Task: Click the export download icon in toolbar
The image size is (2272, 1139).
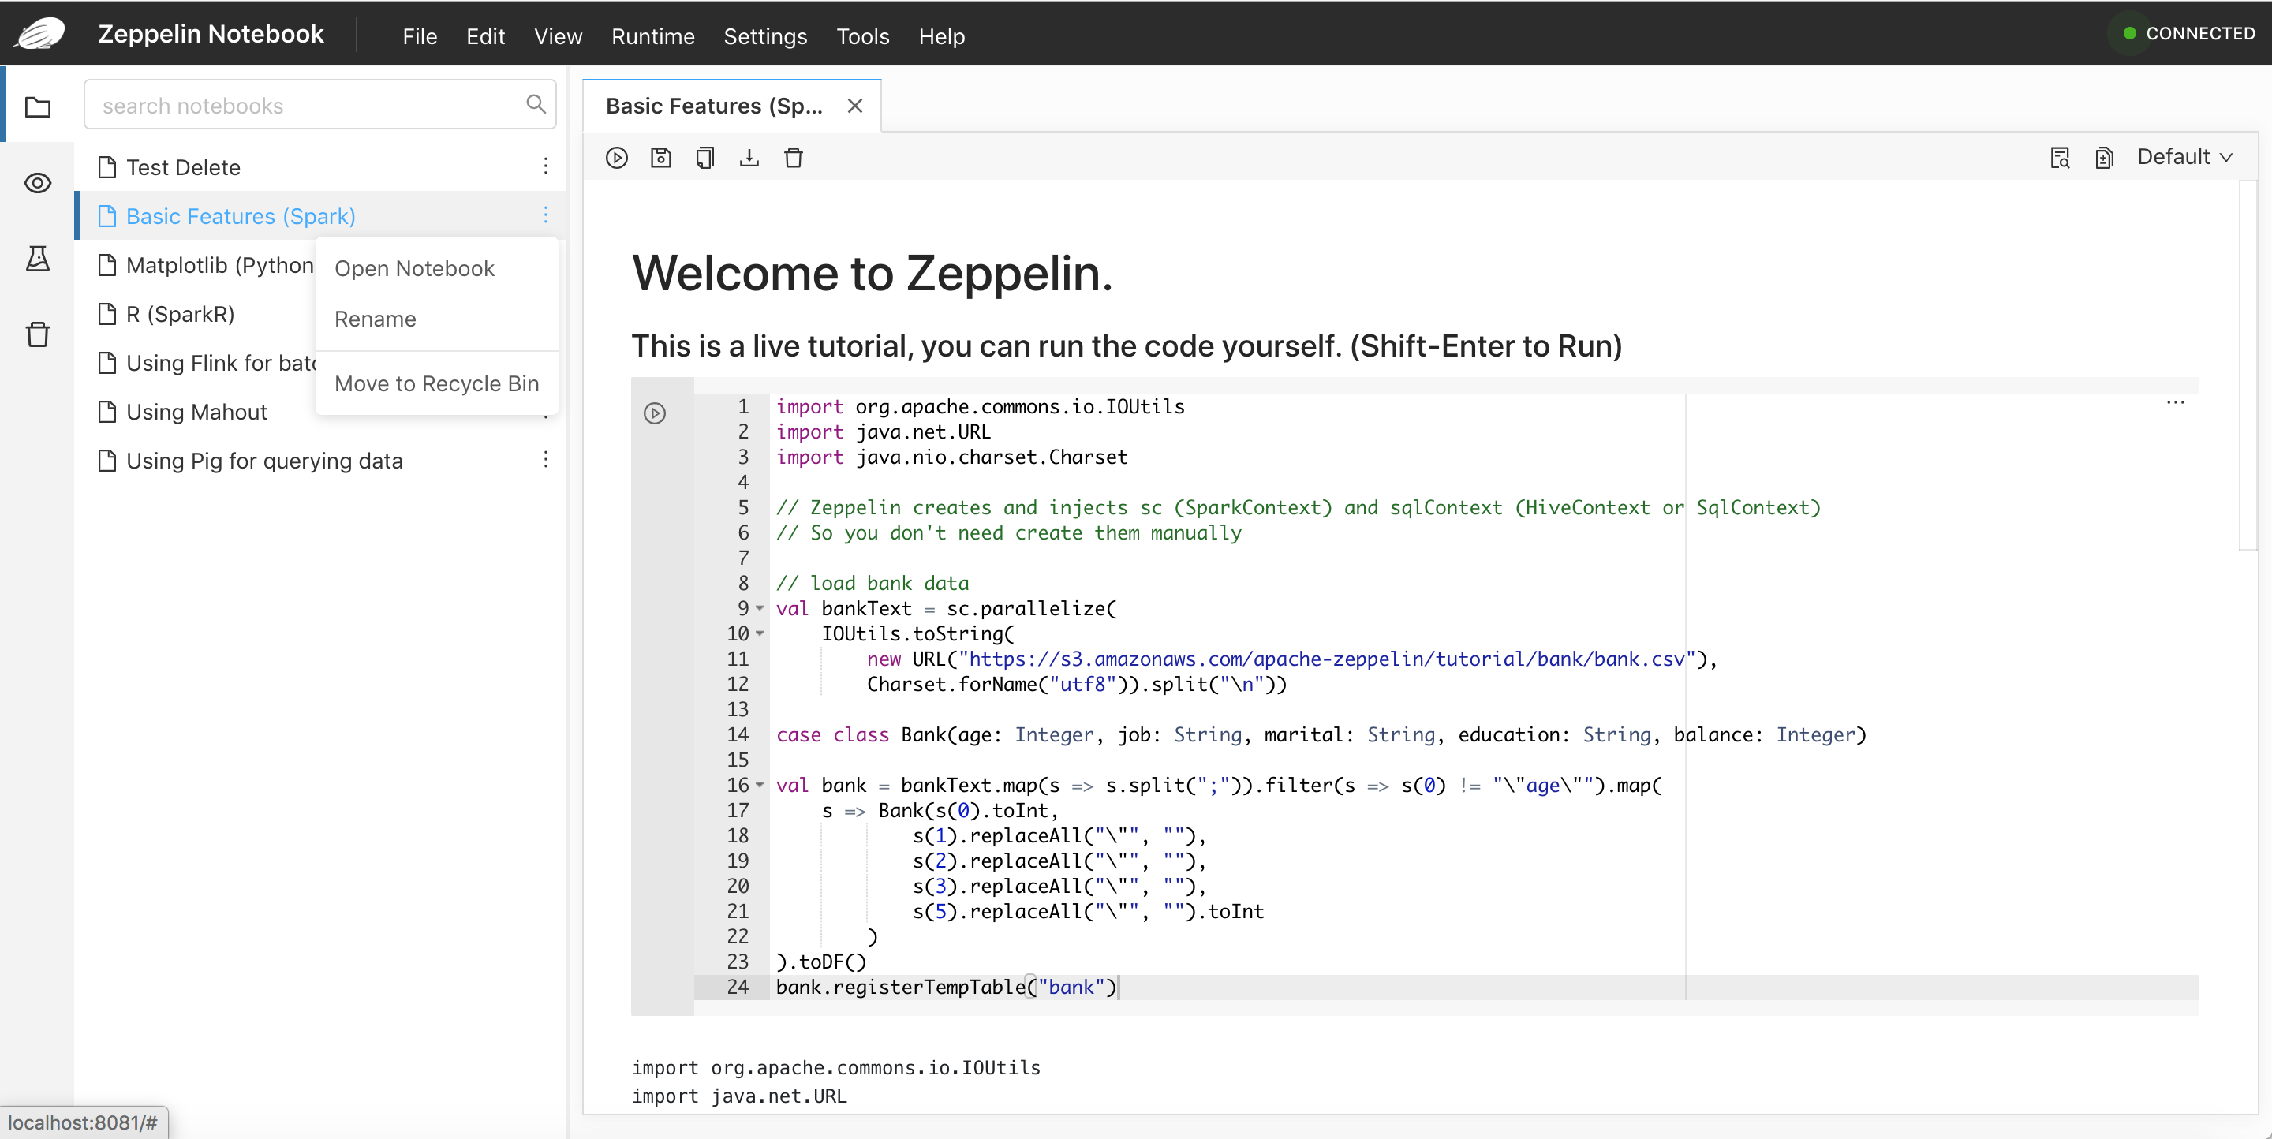Action: click(749, 158)
